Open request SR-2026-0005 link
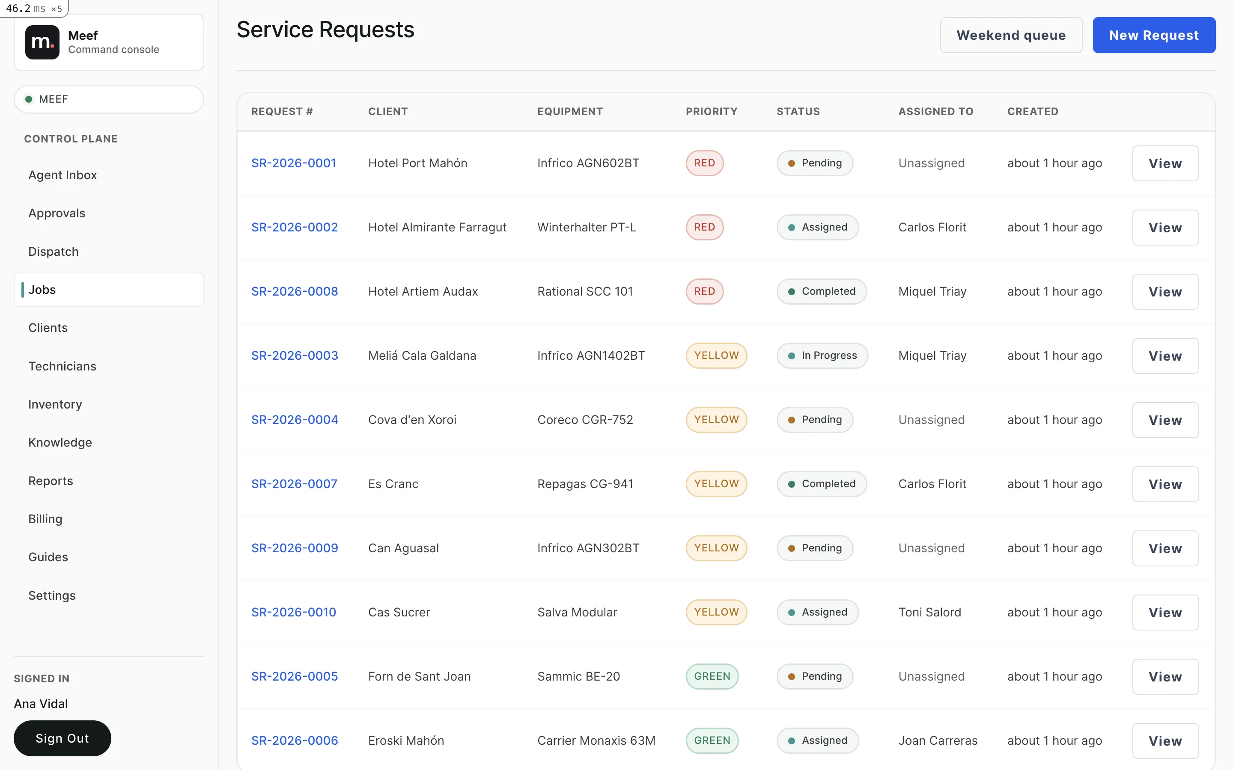The image size is (1233, 770). pos(295,676)
